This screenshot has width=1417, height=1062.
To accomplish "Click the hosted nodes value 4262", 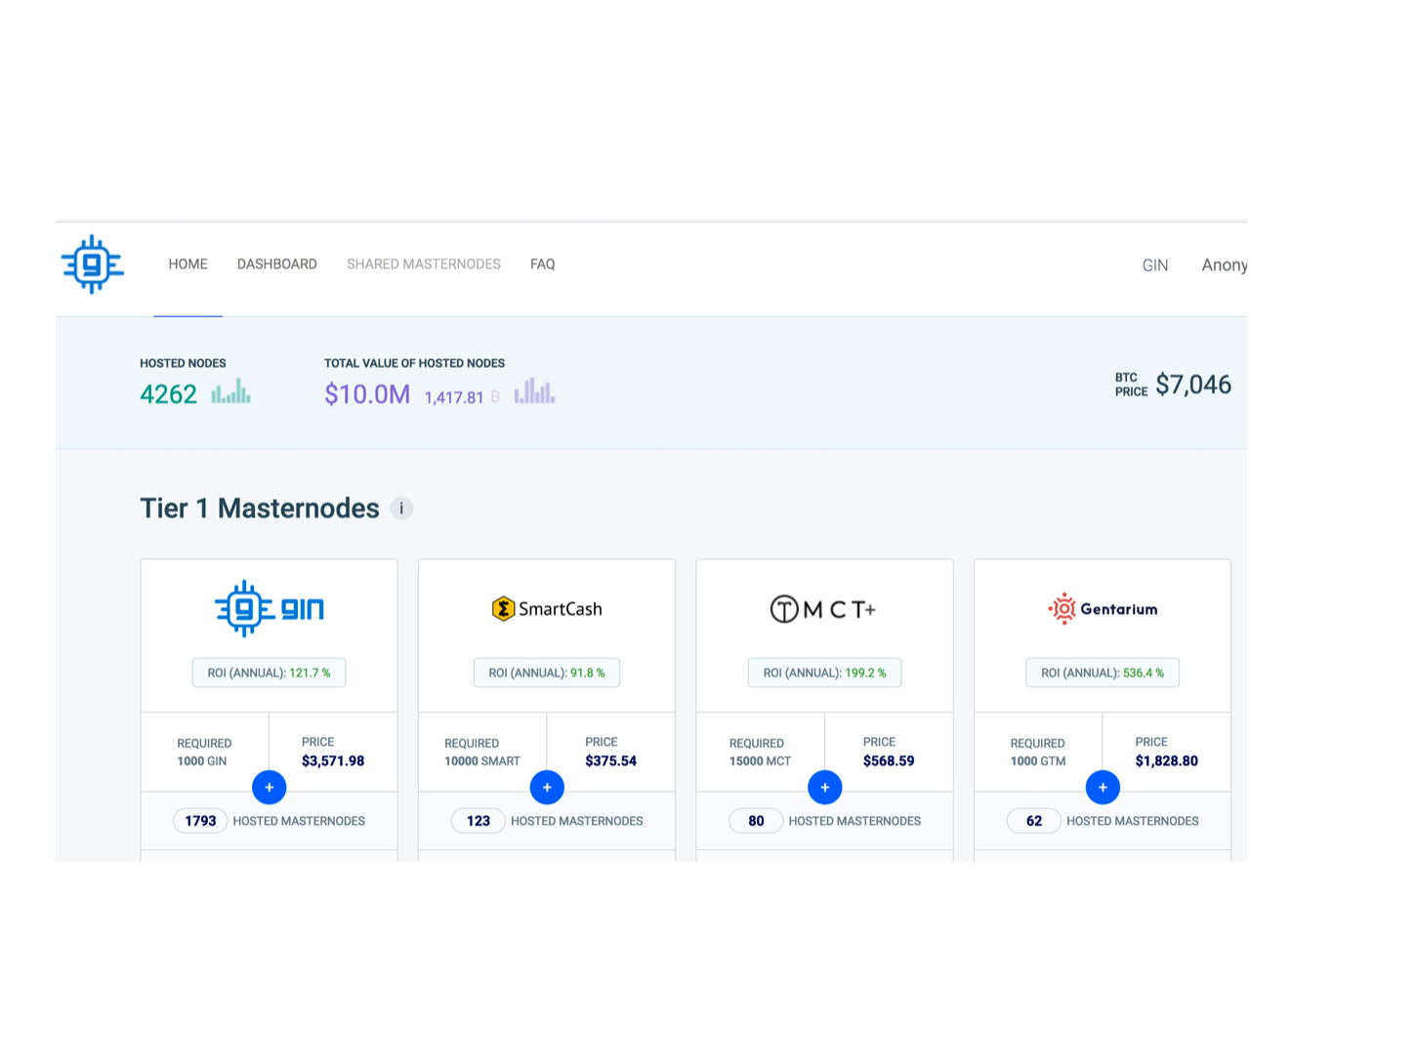I will pyautogui.click(x=168, y=394).
